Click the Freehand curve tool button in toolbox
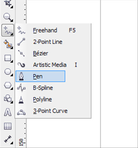Screen dimensions: 138x148 point(8,30)
